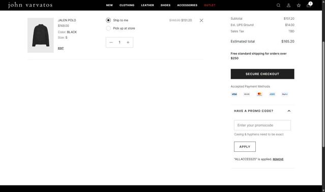Click the Jalen Polo product thumbnail
This screenshot has width=325, height=192.
pyautogui.click(x=41, y=35)
